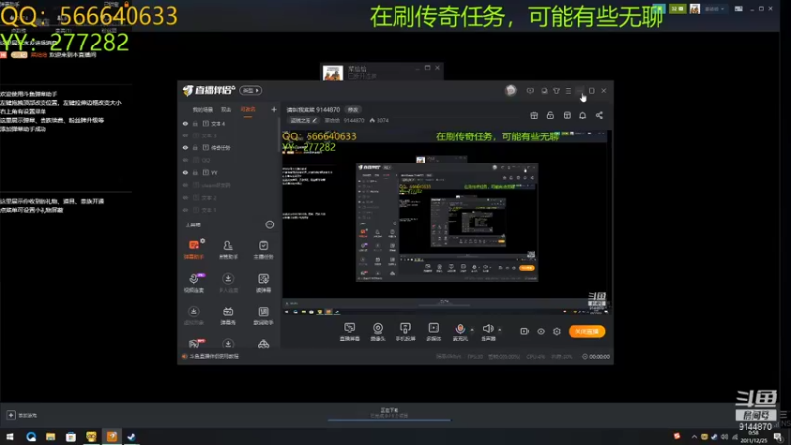Click the small avatar popup window thumbnail

tap(333, 72)
